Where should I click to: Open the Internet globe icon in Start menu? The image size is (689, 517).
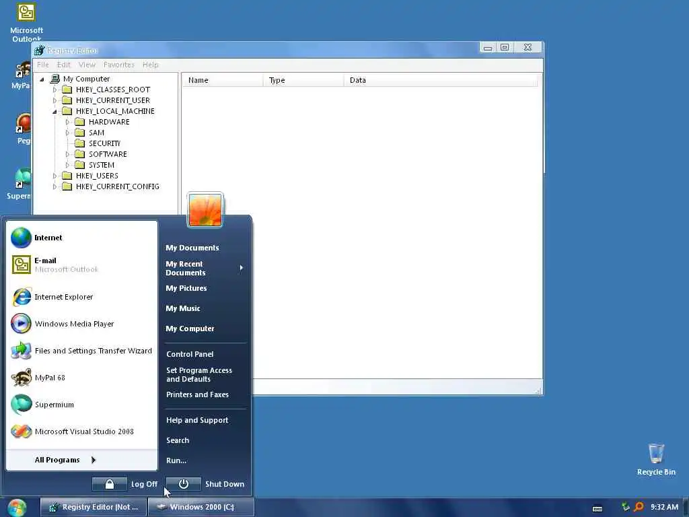point(21,238)
